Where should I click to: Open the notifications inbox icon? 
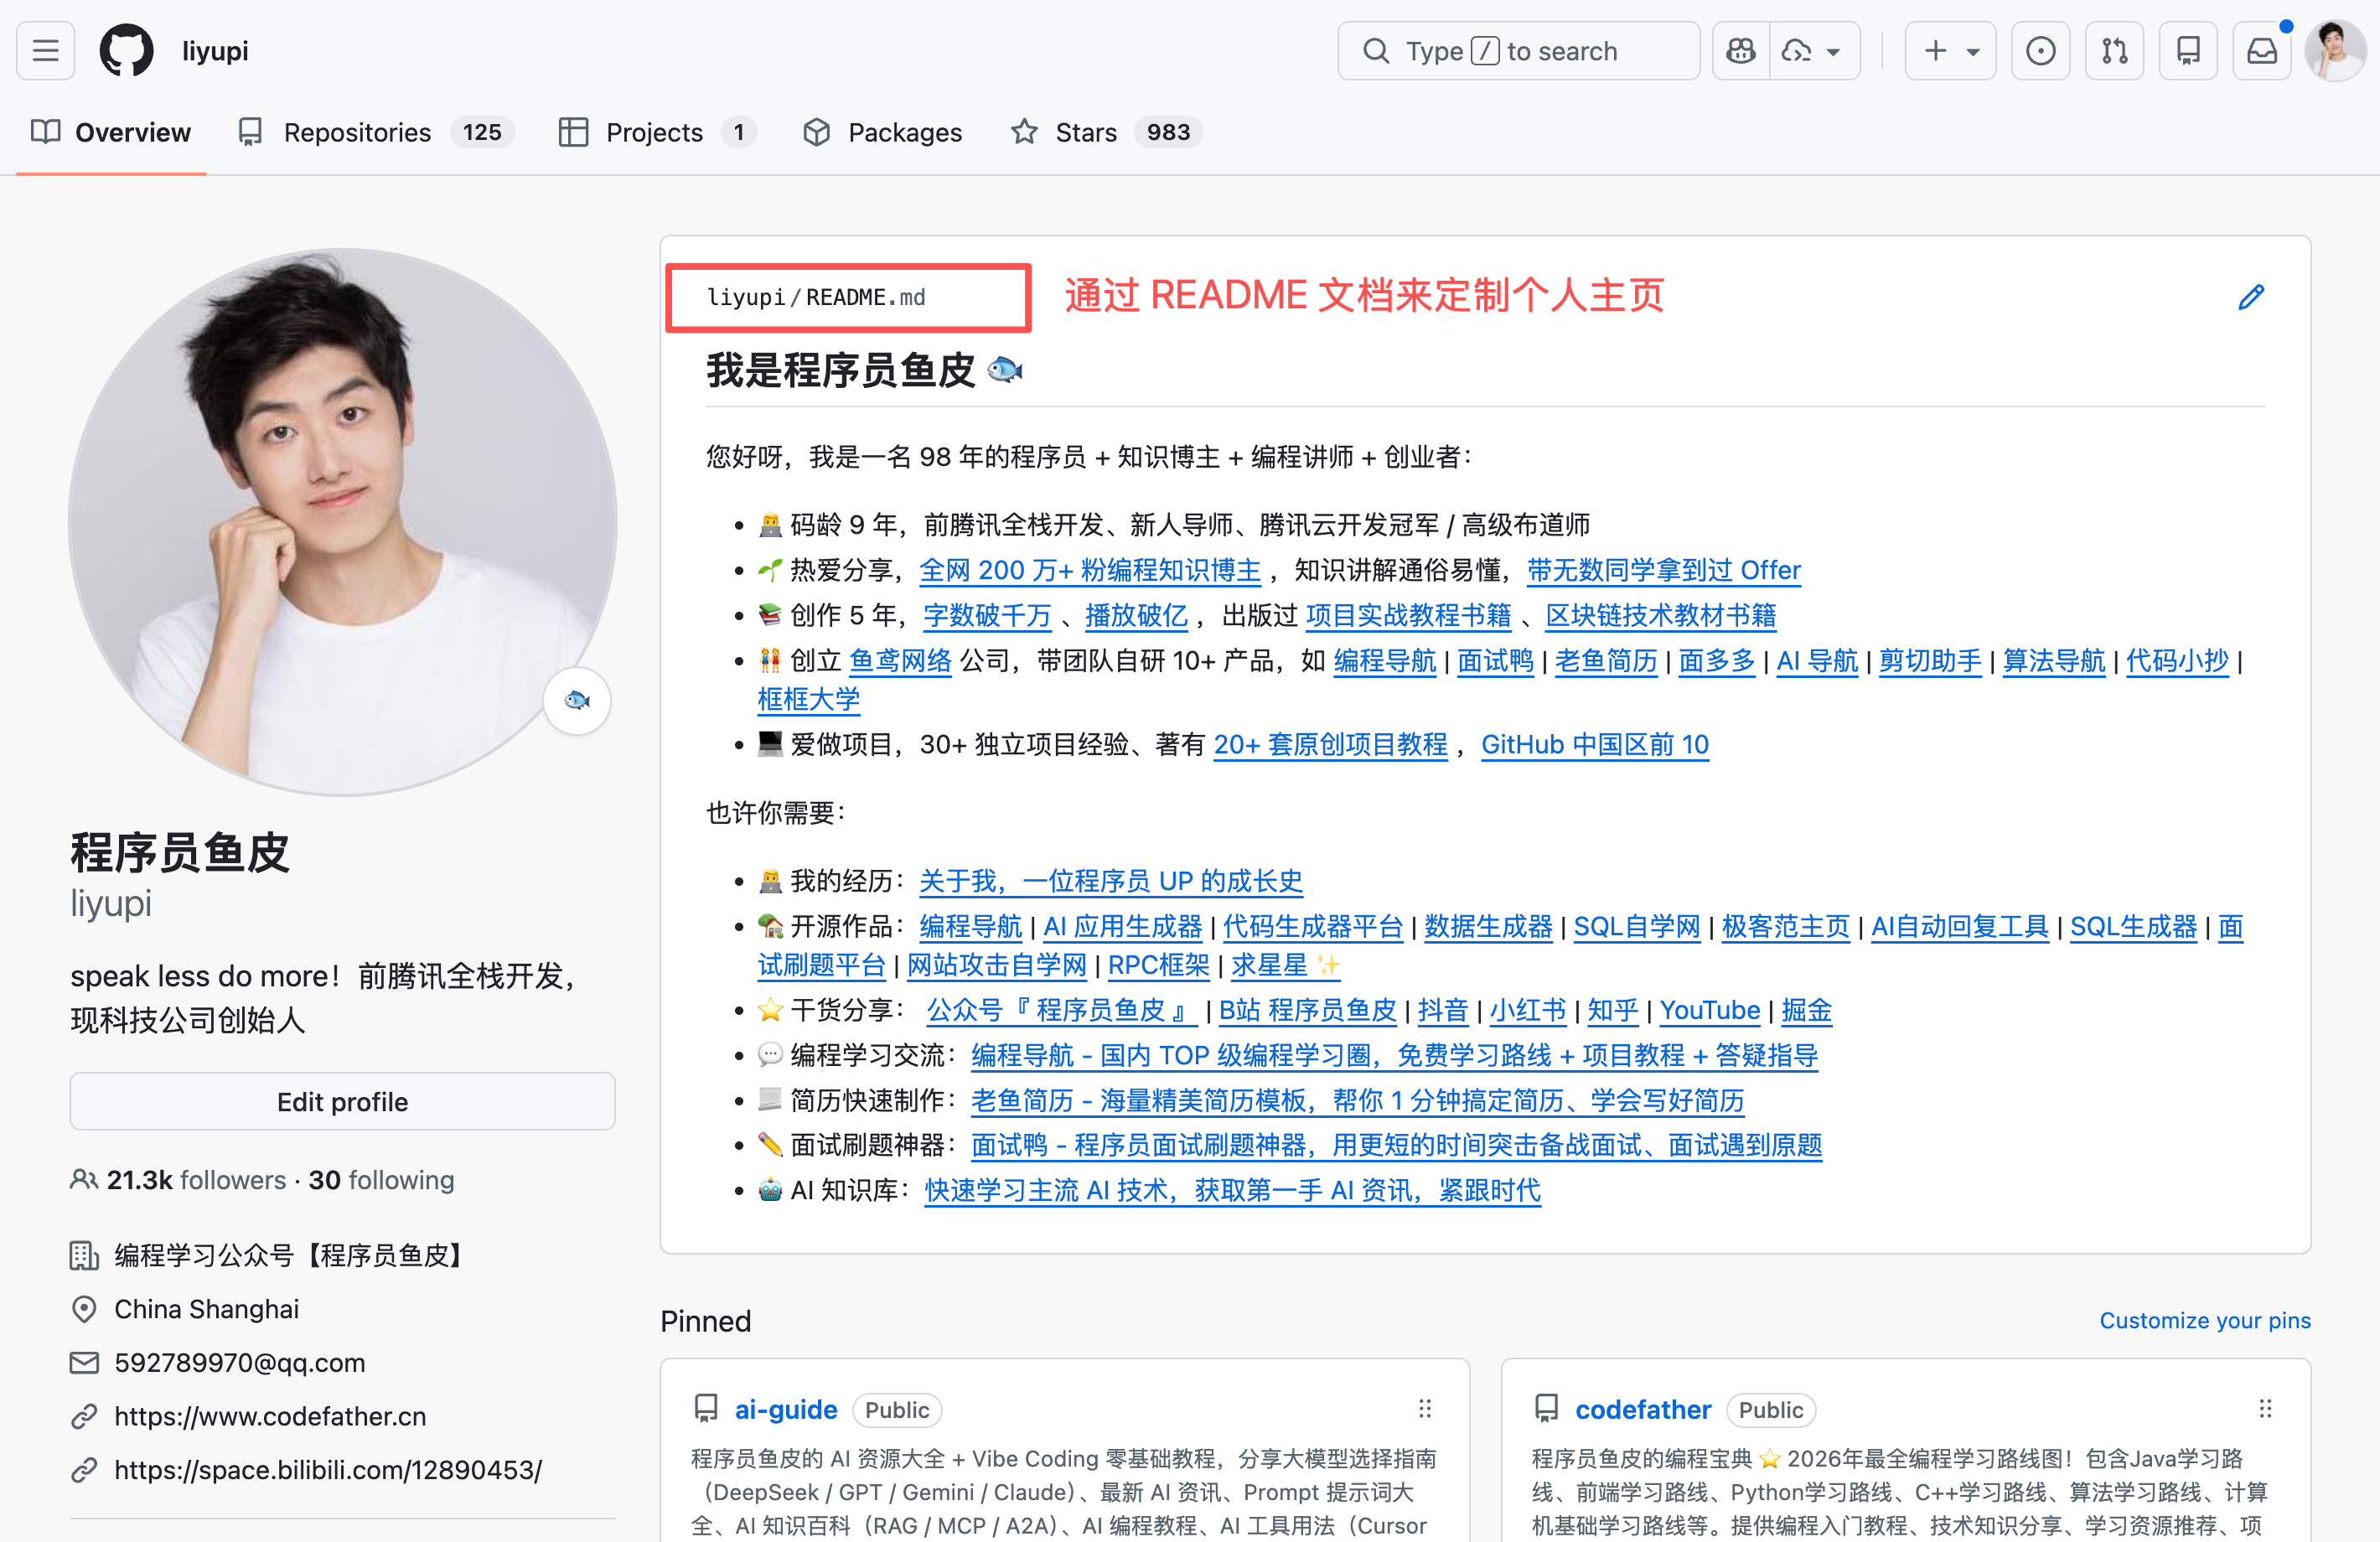coord(2262,51)
